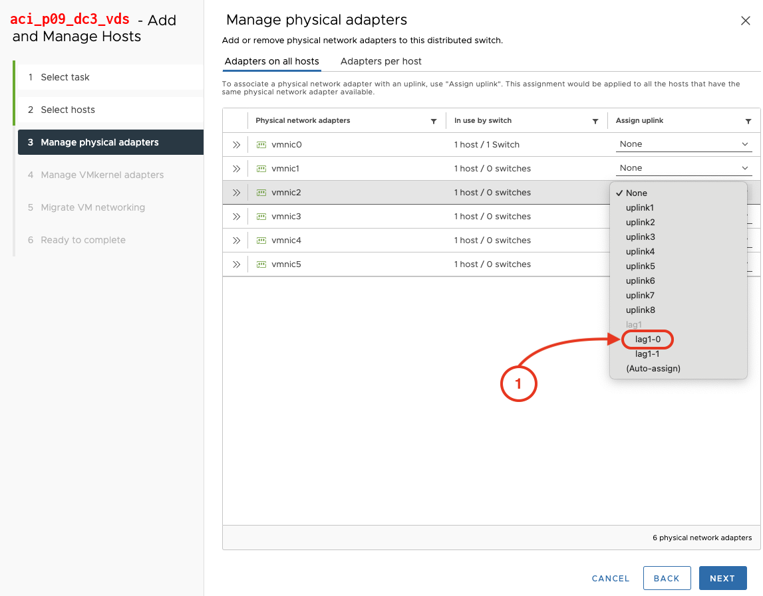763x596 pixels.
Task: Choose lag1-1 in the uplink list
Action: click(x=647, y=354)
